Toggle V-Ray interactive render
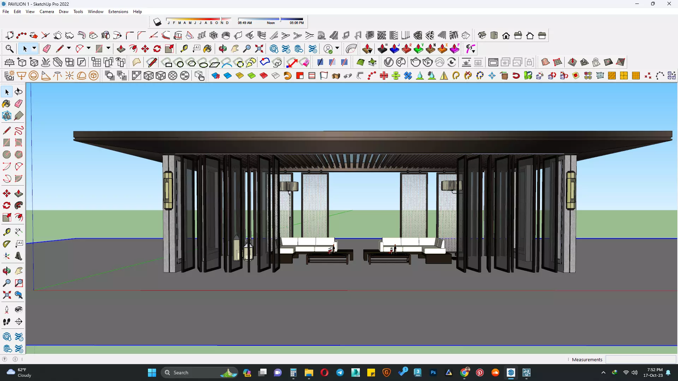This screenshot has height=381, width=678. pyautogui.click(x=428, y=62)
